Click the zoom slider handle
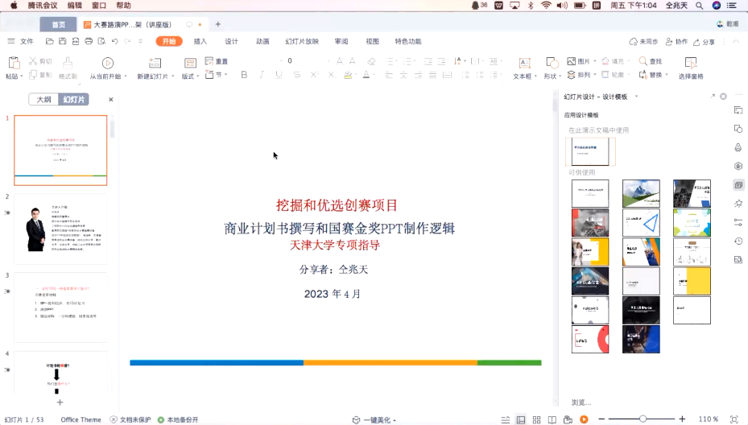 (643, 419)
